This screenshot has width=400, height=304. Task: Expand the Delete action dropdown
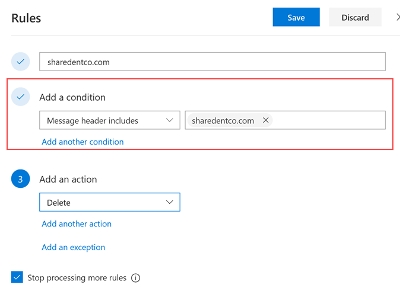tap(110, 202)
